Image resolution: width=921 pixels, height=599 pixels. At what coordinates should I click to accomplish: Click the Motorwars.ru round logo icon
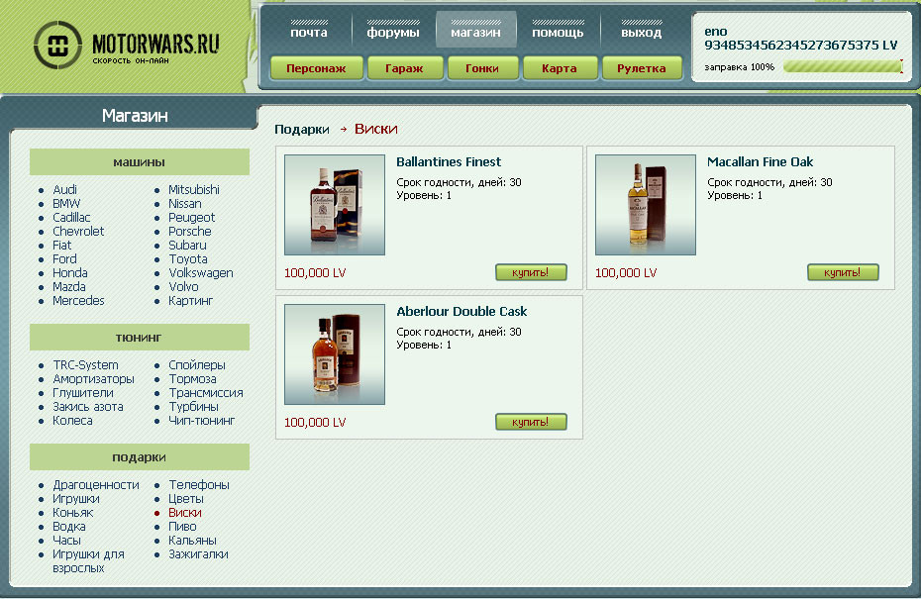(x=57, y=45)
